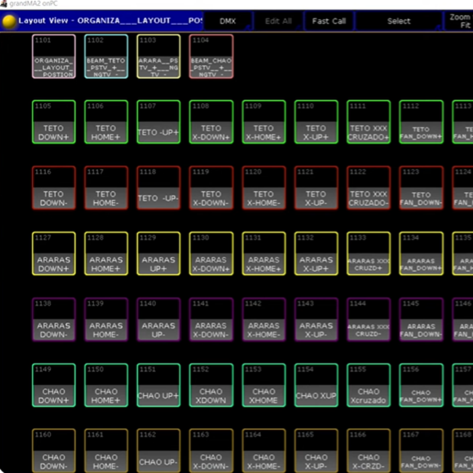The height and width of the screenshot is (473, 473).
Task: Click ARARAS X-DOWN- tile 1141
Action: (x=211, y=319)
